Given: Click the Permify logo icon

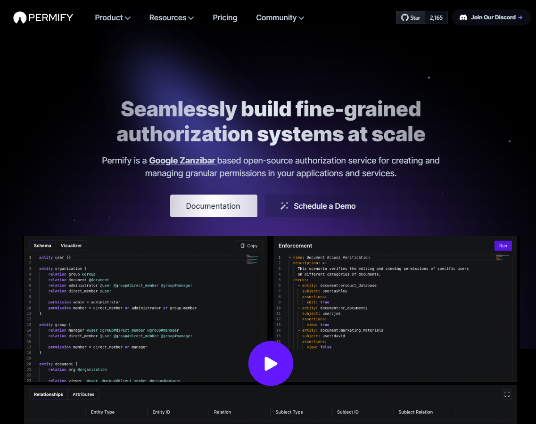Looking at the screenshot, I should pos(19,17).
